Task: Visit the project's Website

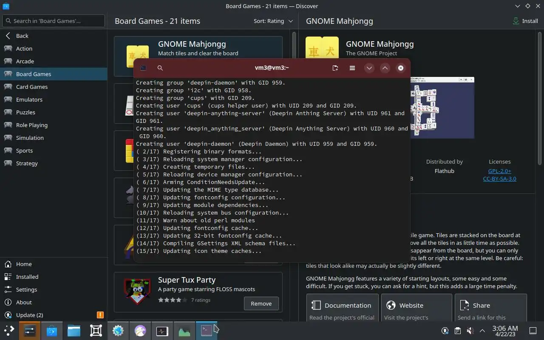Action: click(416, 308)
